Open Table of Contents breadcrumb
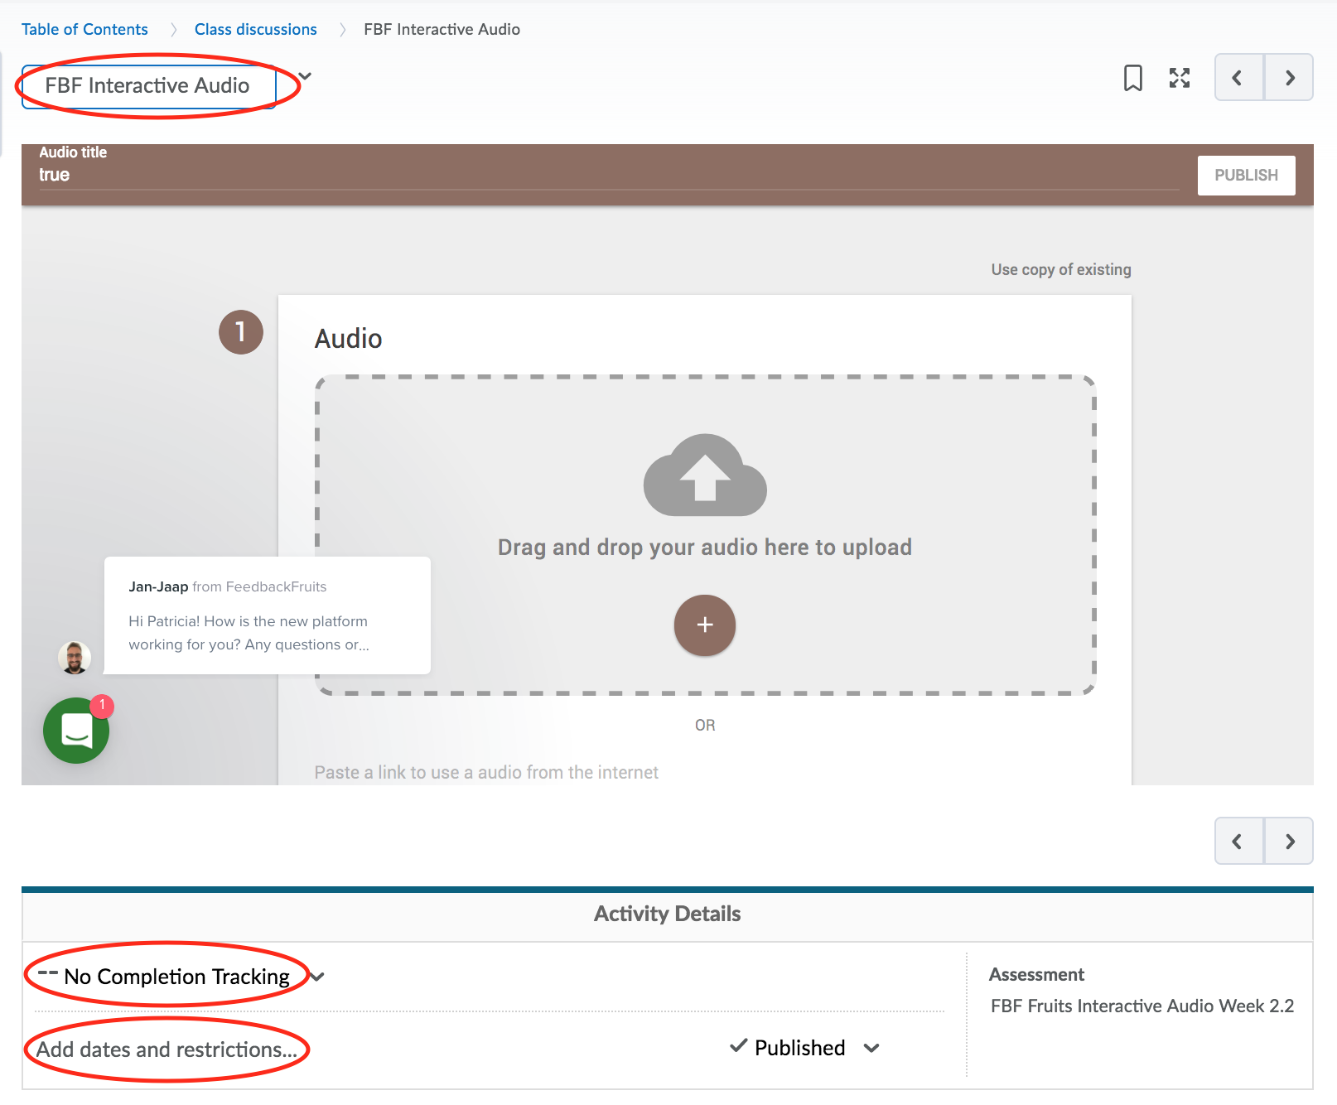Viewport: 1337px width, 1105px height. point(84,29)
